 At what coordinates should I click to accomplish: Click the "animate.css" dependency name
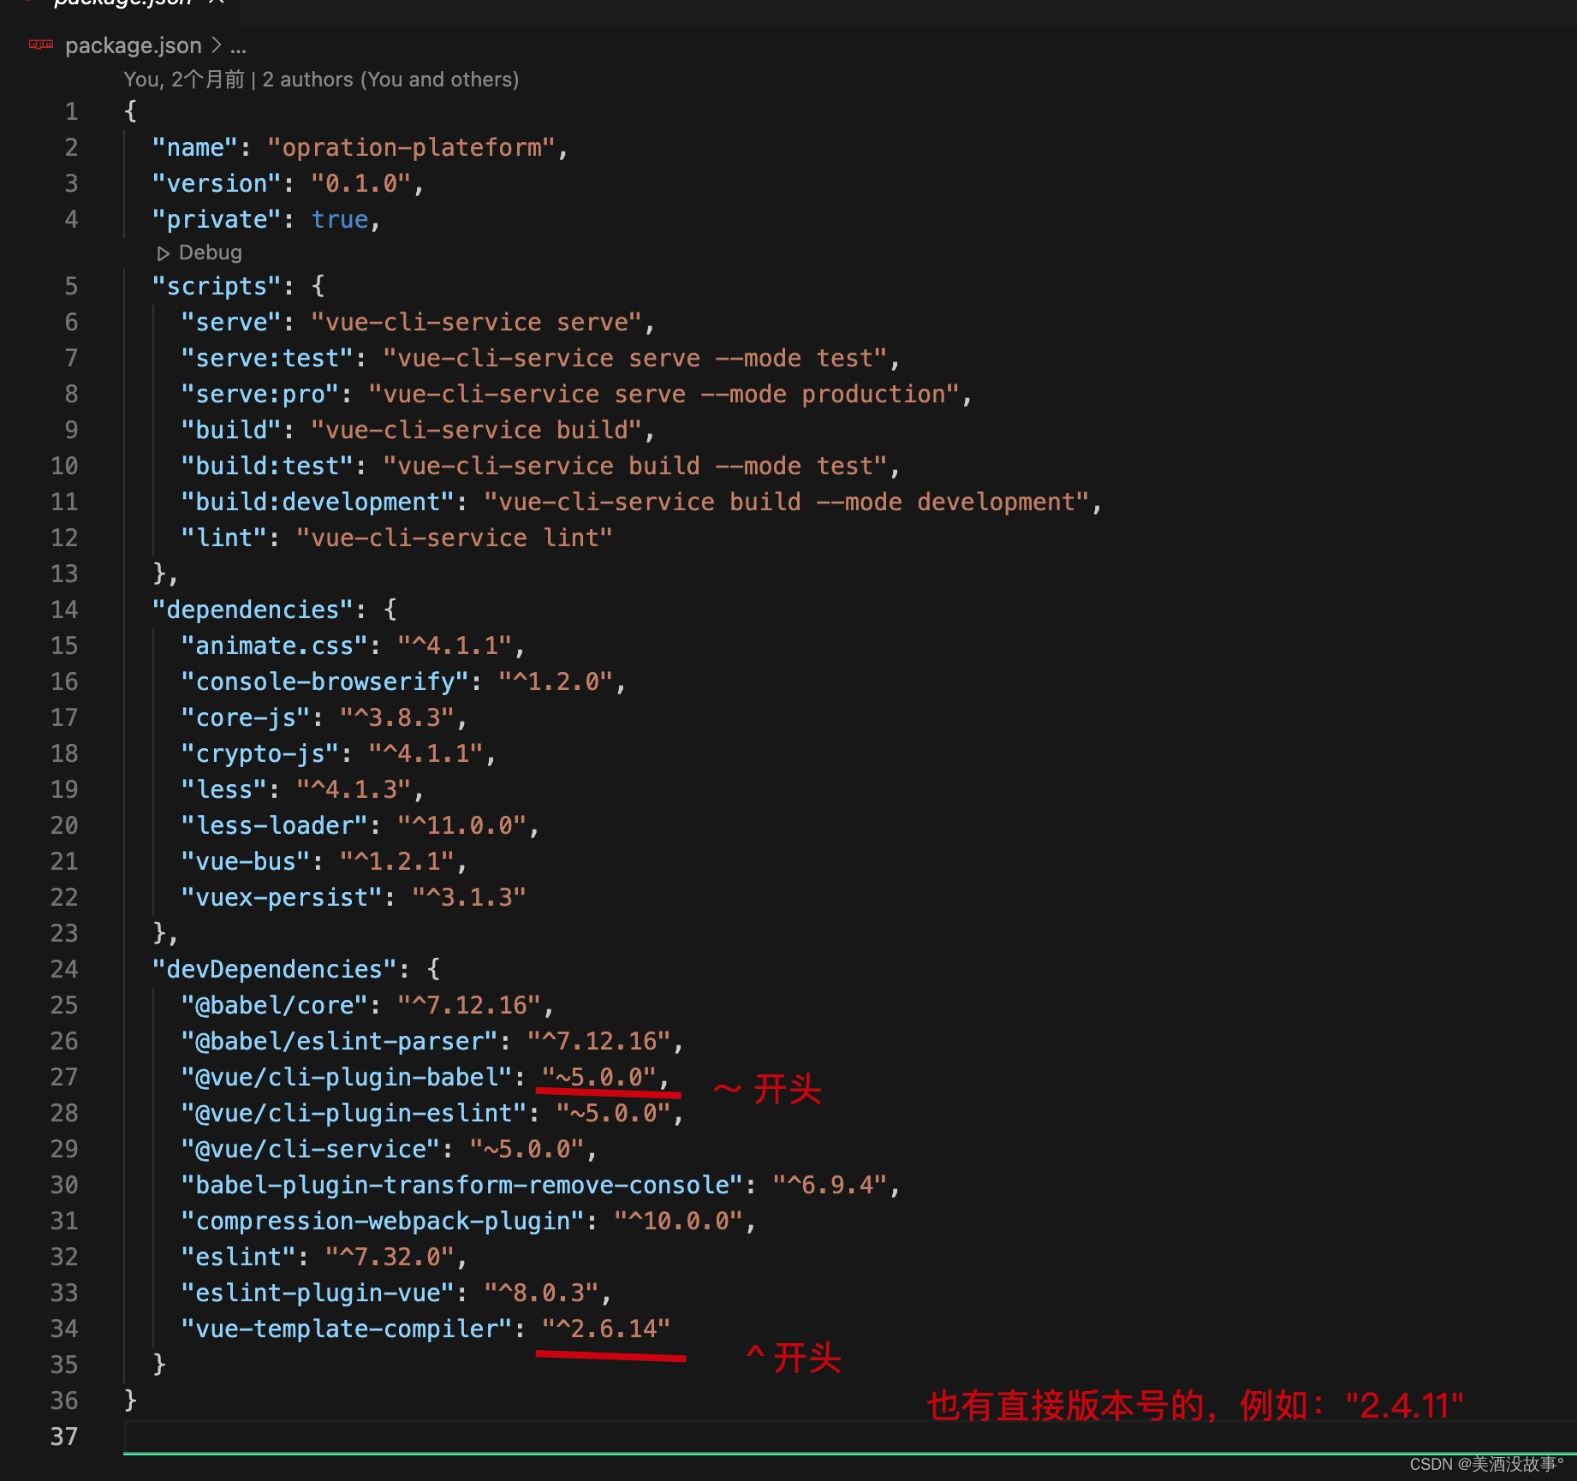(275, 645)
